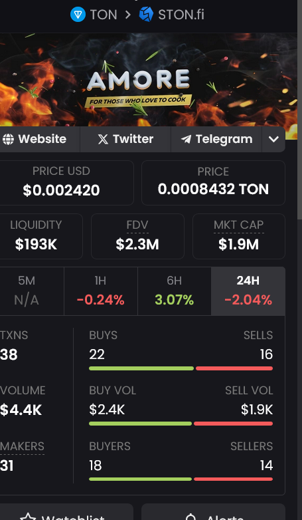Viewport: 302px width, 520px height.
Task: Select the 1H timeframe tab
Action: coord(101,291)
